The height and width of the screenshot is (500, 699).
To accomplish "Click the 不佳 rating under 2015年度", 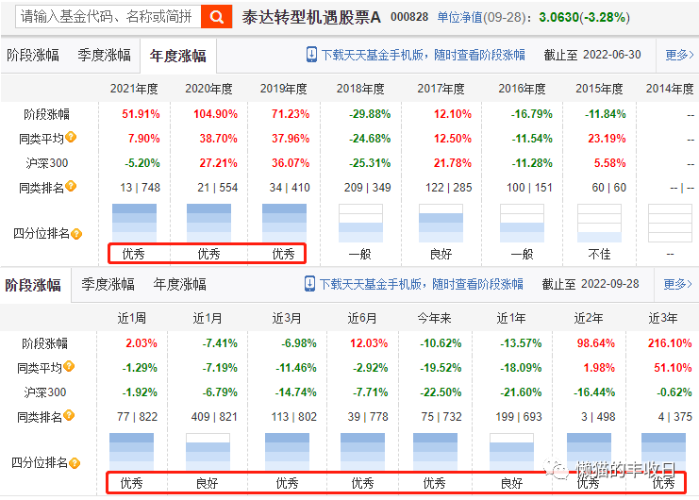I will tap(599, 254).
